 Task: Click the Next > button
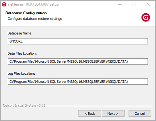113,113
